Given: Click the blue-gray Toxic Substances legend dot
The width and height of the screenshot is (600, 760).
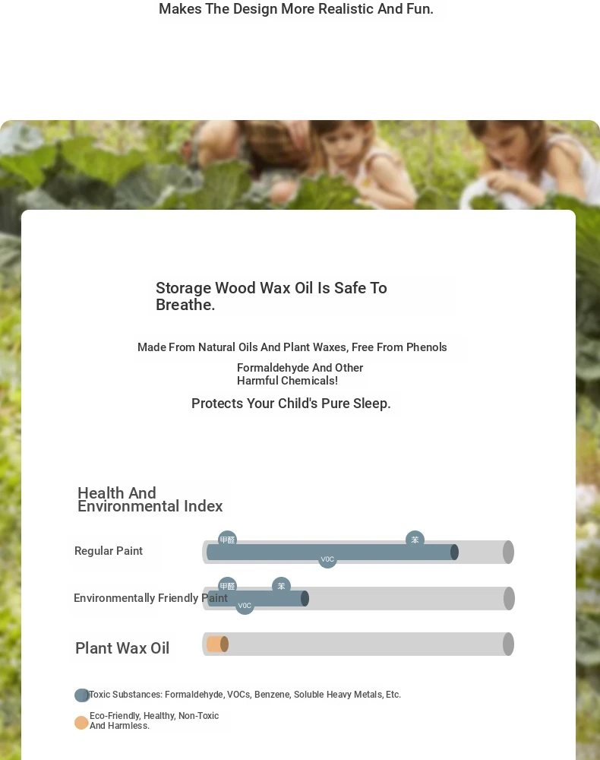Looking at the screenshot, I should [x=82, y=695].
